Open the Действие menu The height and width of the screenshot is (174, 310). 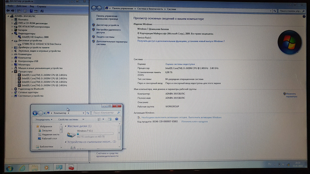[21, 6]
